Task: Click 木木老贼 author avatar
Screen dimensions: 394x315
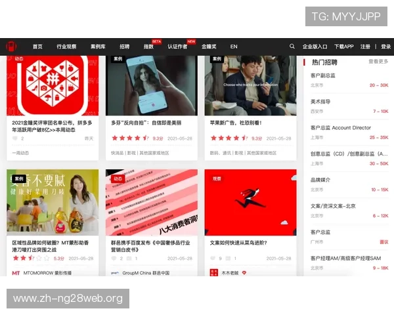Action: [x=214, y=273]
